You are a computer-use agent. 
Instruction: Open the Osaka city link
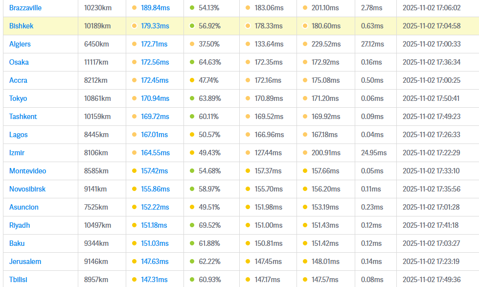[x=19, y=62]
